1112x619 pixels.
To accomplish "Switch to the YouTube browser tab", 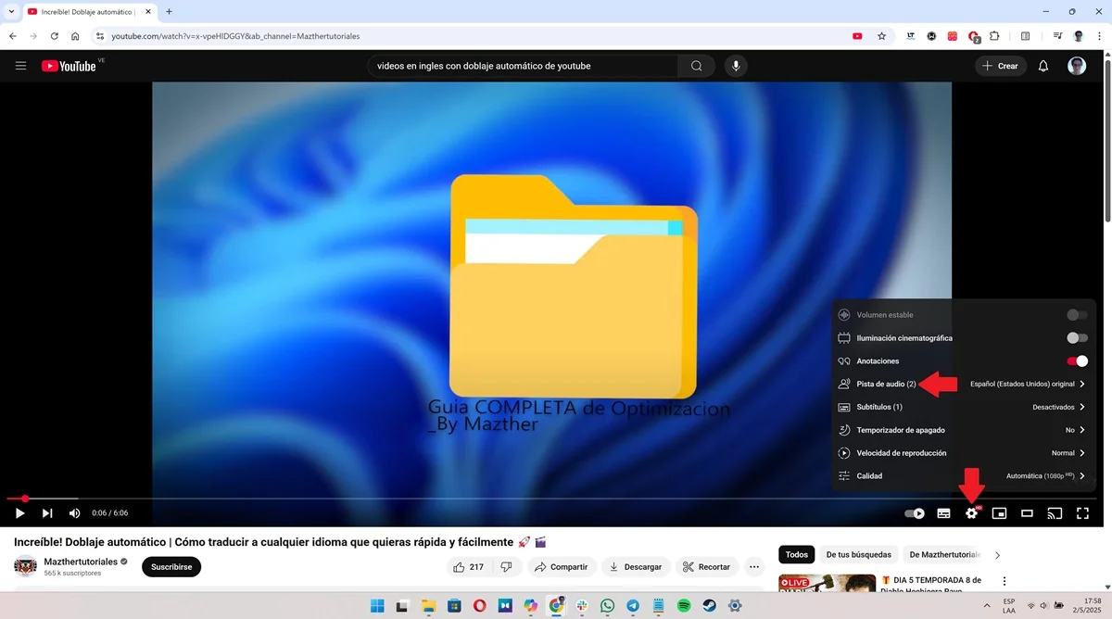I will [x=90, y=11].
